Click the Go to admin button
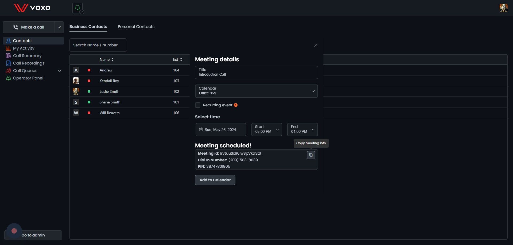The image size is (513, 245). tap(33, 235)
